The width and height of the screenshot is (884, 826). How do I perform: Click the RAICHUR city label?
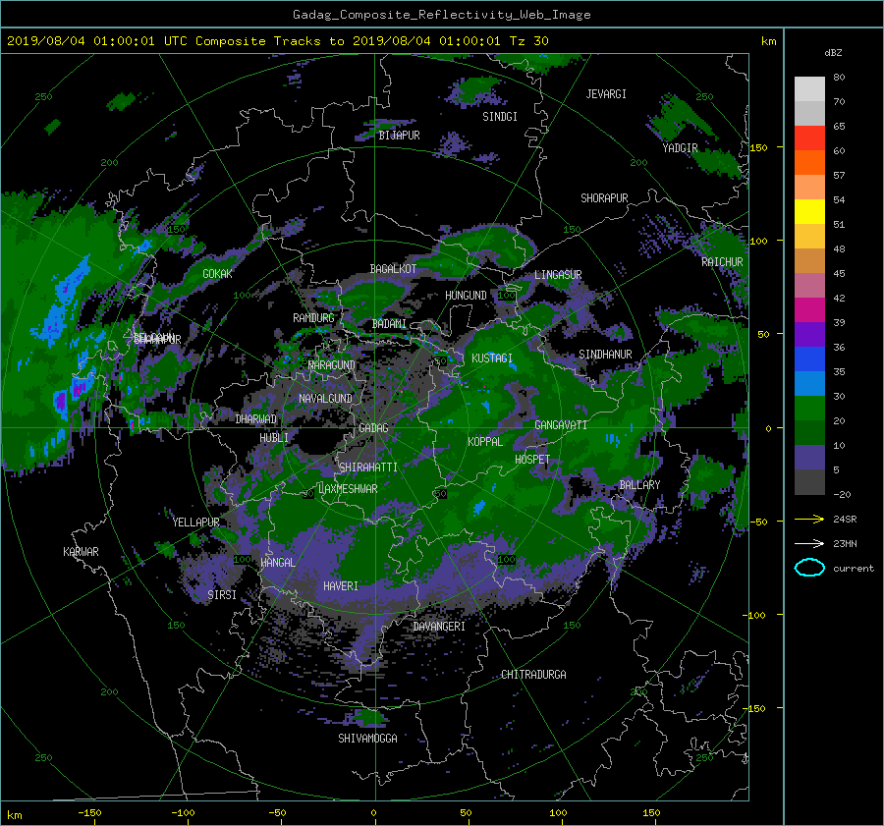[722, 262]
